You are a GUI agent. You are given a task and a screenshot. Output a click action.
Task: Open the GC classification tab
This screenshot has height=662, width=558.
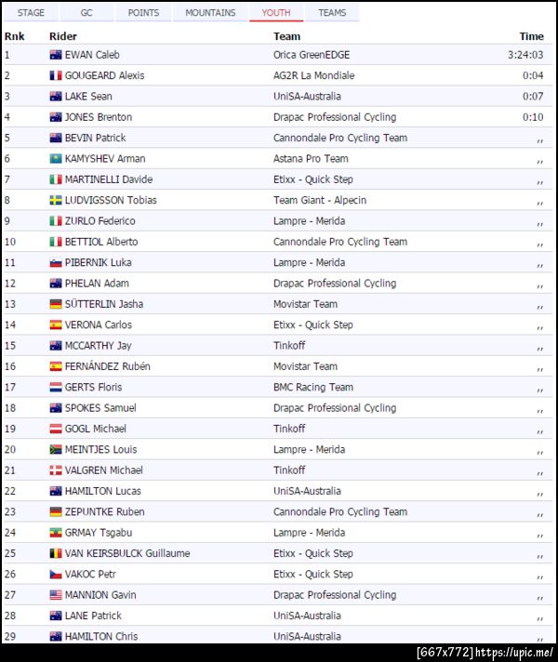pos(86,13)
